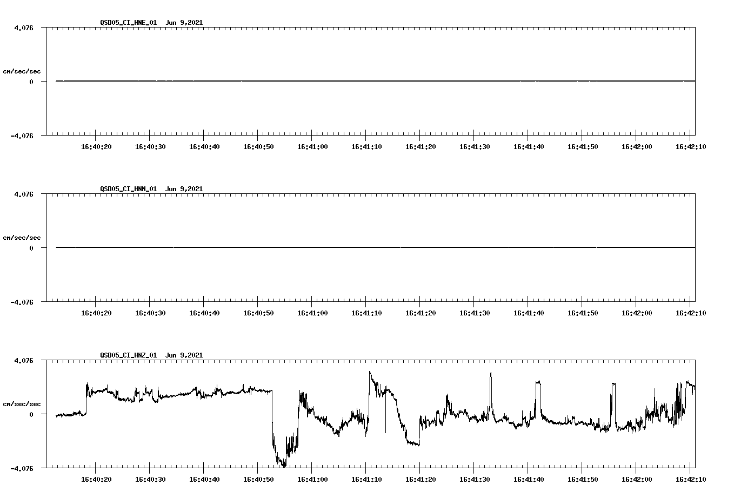Click the 16:42:10 time label on HNE axis
This screenshot has width=734, height=499.
click(x=691, y=147)
